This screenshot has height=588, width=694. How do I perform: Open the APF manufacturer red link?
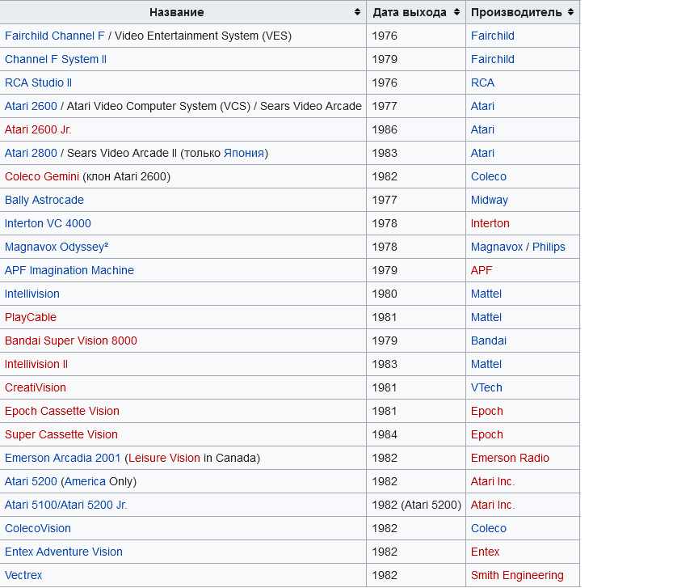(x=482, y=271)
